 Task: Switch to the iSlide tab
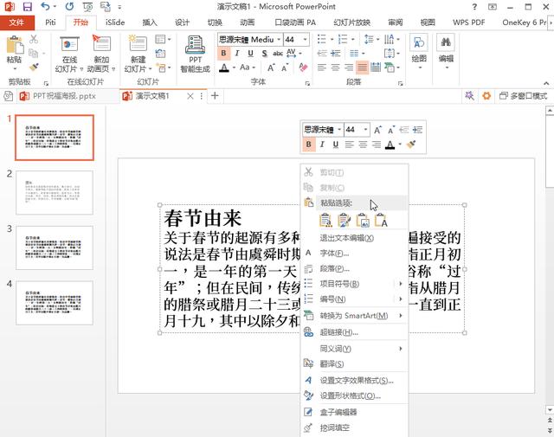coord(115,22)
